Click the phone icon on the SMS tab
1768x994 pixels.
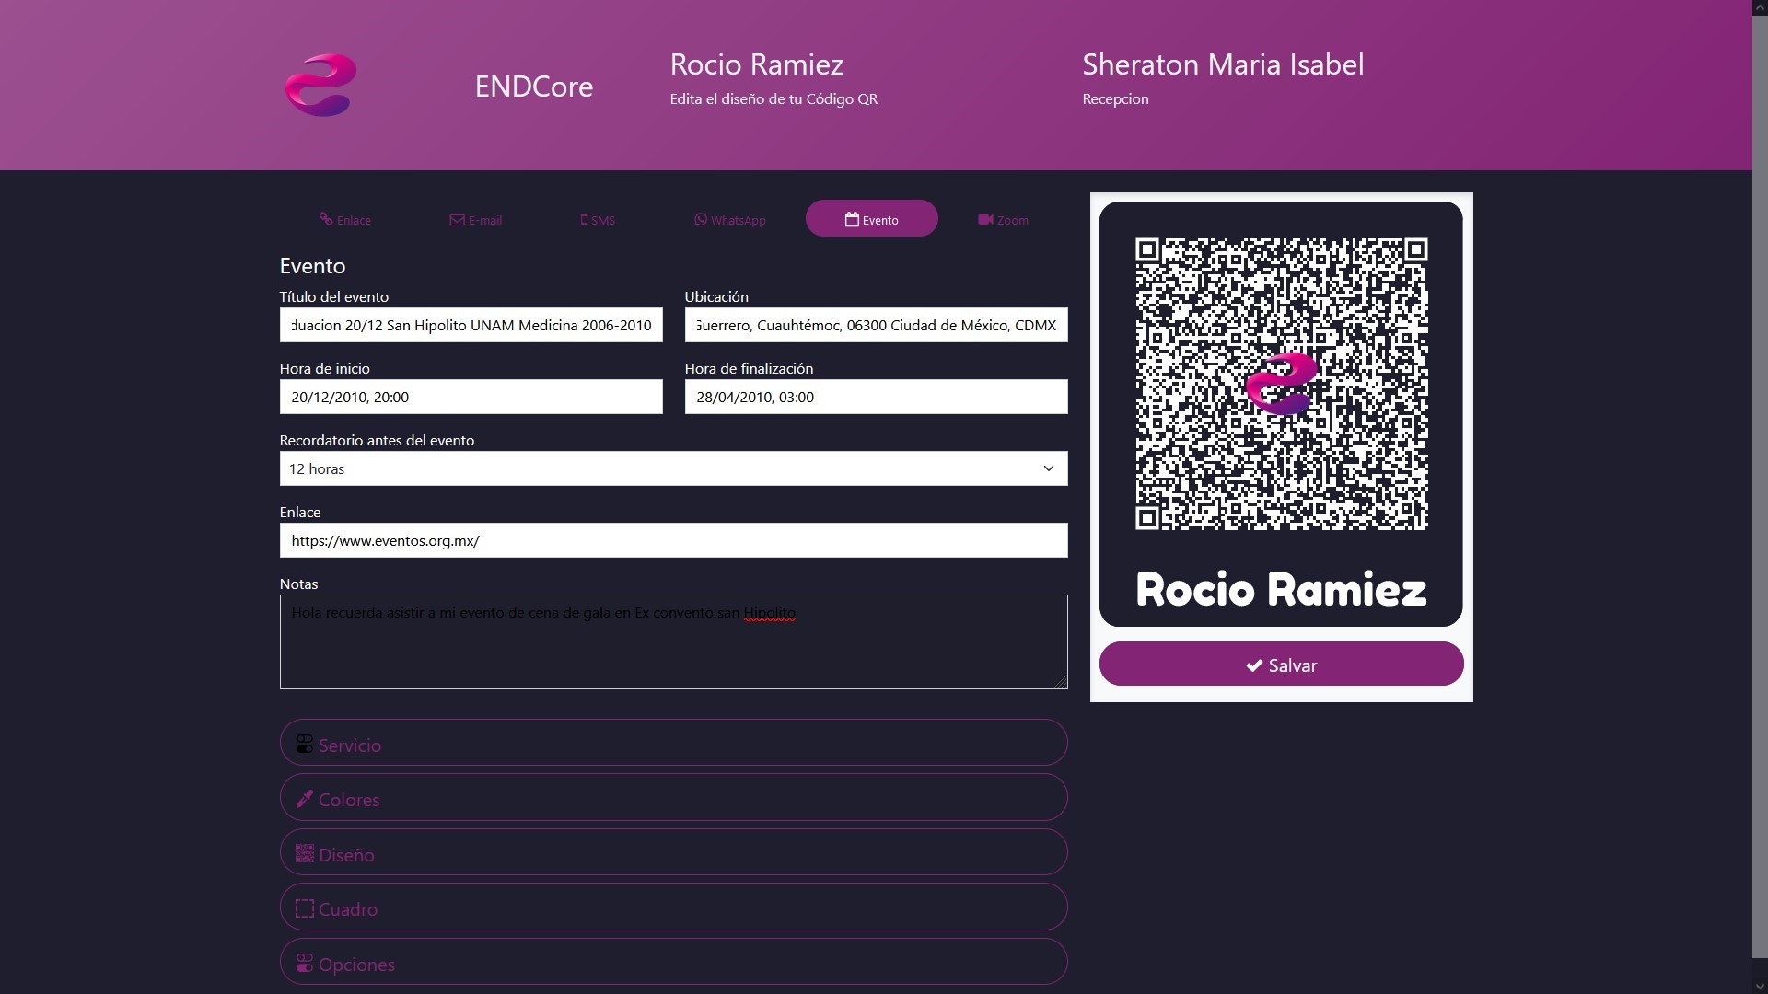[x=584, y=220]
